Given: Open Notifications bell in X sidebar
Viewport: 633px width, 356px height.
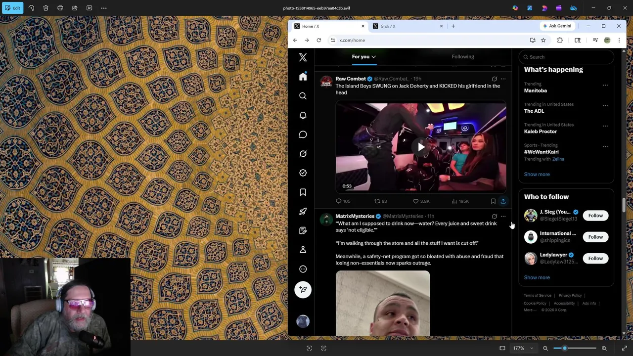Looking at the screenshot, I should (x=303, y=115).
